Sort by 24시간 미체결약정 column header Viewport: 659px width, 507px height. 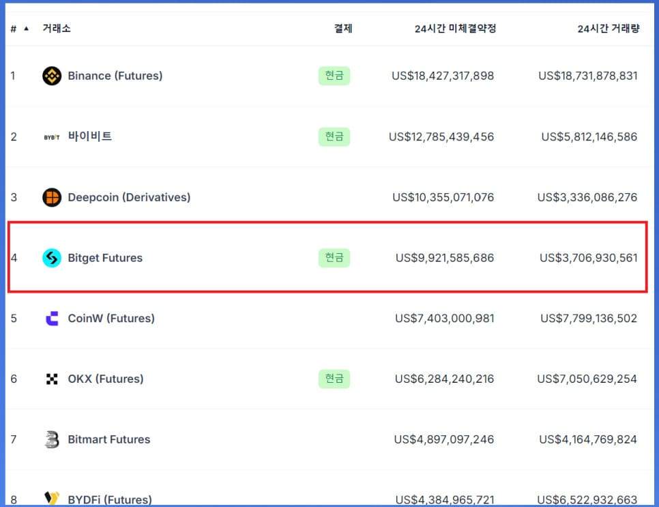pyautogui.click(x=455, y=29)
